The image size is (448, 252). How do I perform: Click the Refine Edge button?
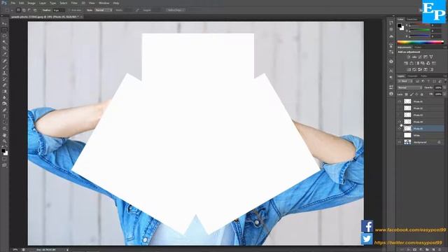(175, 10)
